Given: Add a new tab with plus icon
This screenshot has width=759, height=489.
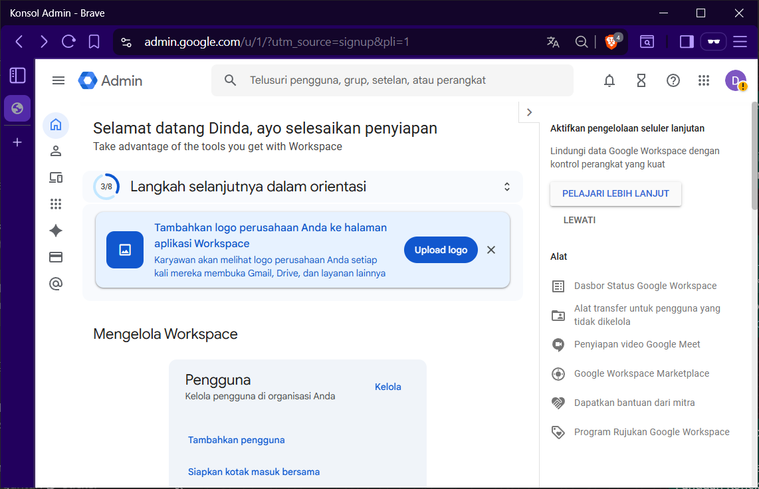Looking at the screenshot, I should [x=17, y=142].
